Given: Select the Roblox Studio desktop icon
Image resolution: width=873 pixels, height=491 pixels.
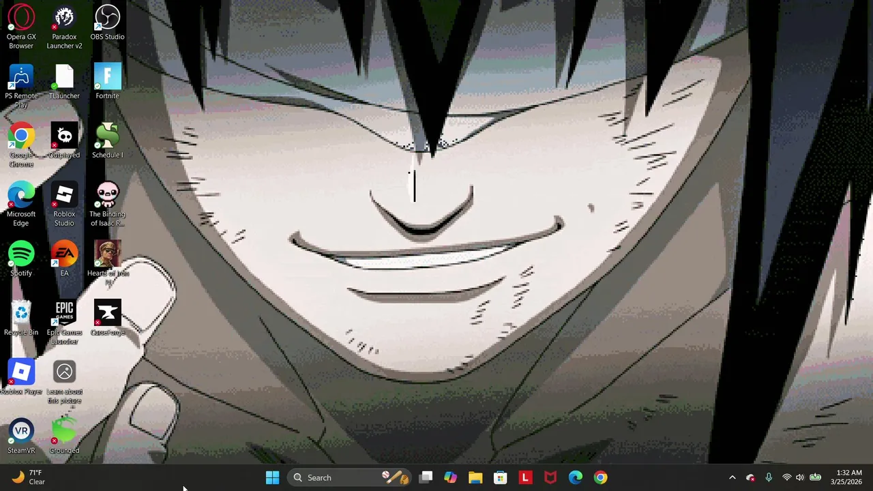Looking at the screenshot, I should pyautogui.click(x=64, y=205).
